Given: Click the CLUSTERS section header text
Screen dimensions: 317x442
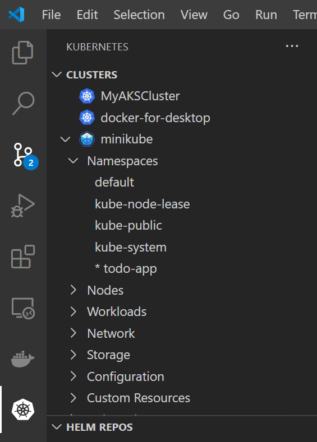Looking at the screenshot, I should click(92, 75).
